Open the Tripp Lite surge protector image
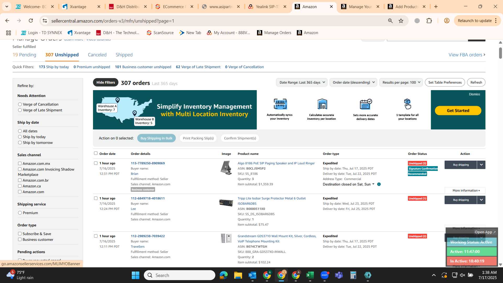The image size is (503, 283). click(x=226, y=203)
